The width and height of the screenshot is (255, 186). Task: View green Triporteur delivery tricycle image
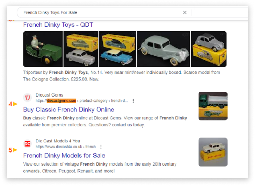pos(43,49)
